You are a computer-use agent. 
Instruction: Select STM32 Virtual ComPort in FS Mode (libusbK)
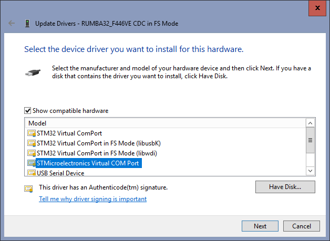coord(99,143)
